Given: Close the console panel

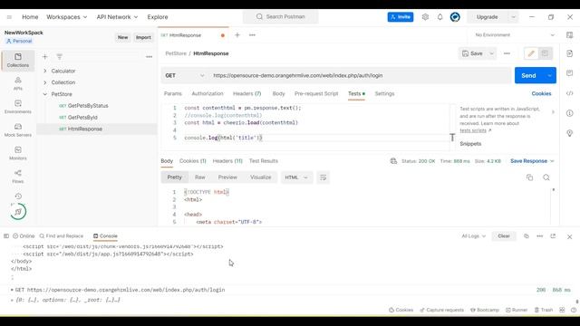Looking at the screenshot, I should point(570,236).
